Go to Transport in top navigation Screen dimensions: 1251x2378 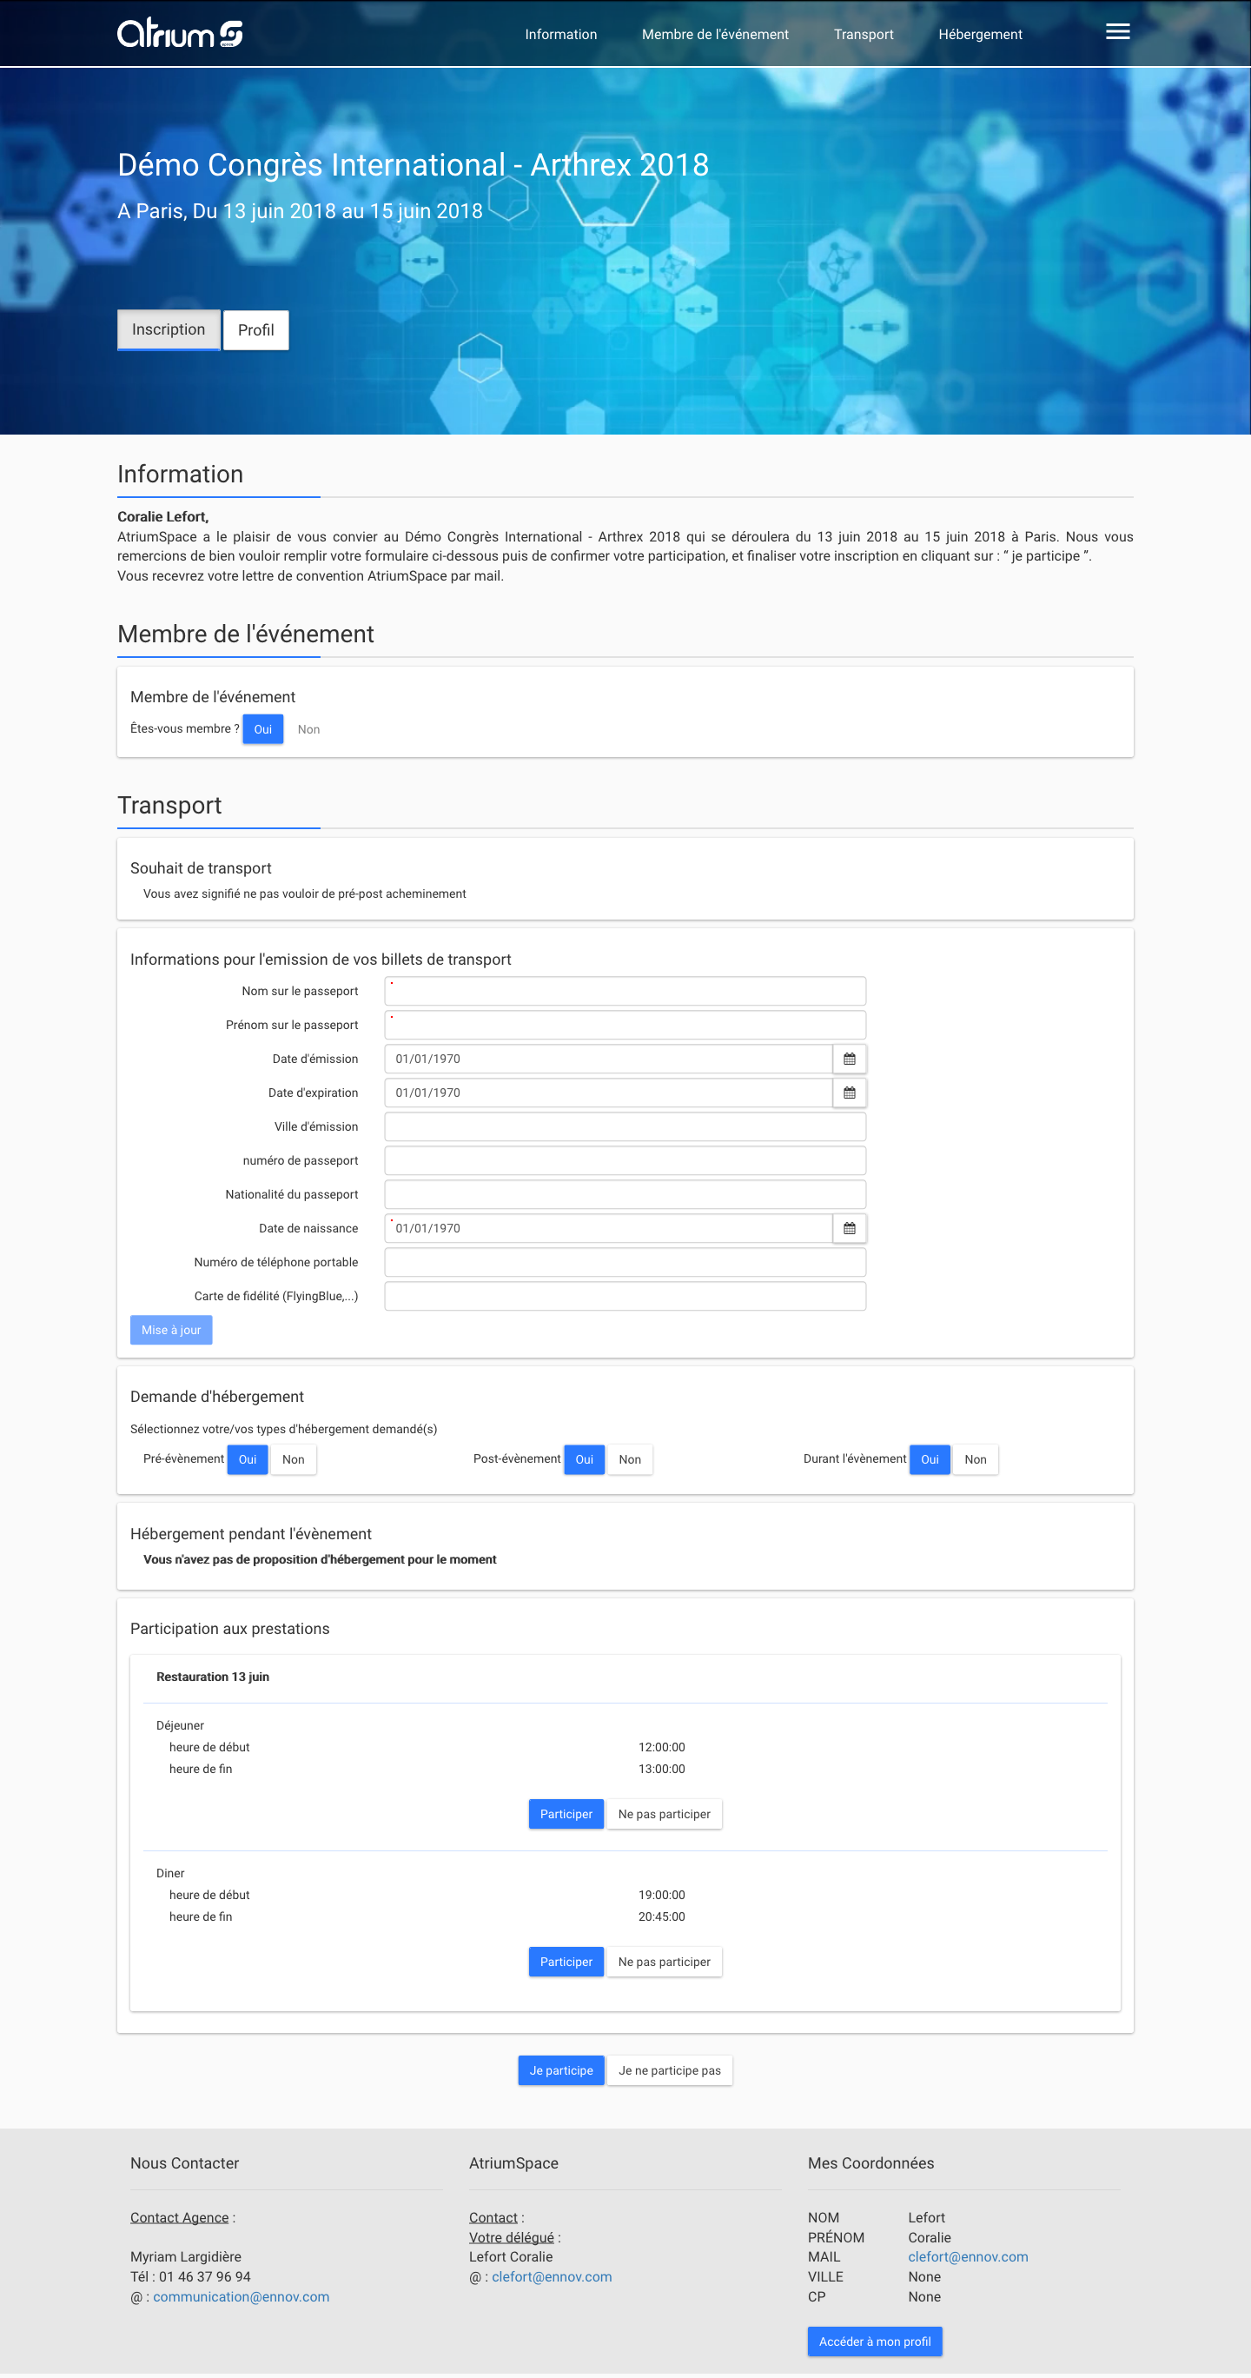864,34
